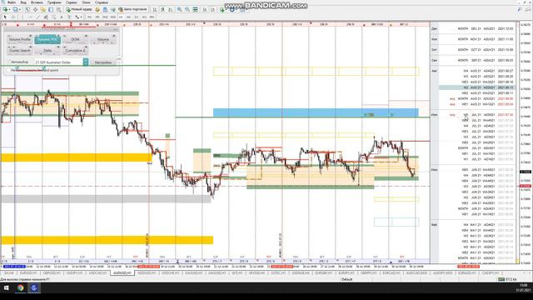
Task: Enable chart shift icon
Action: click(x=213, y=9)
